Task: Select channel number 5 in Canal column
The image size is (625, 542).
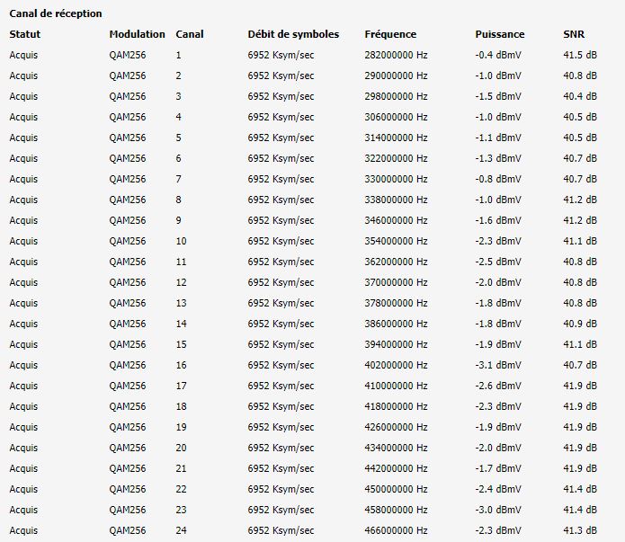Action: click(x=179, y=138)
